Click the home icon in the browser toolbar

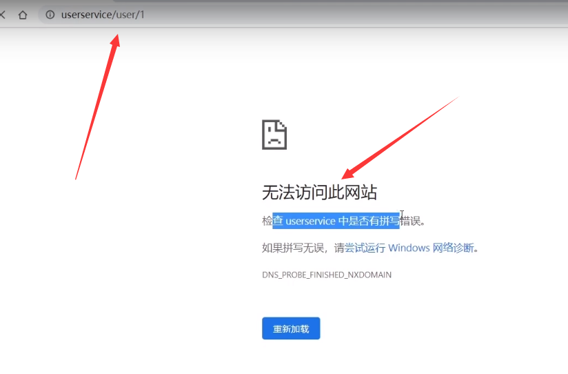tap(23, 15)
